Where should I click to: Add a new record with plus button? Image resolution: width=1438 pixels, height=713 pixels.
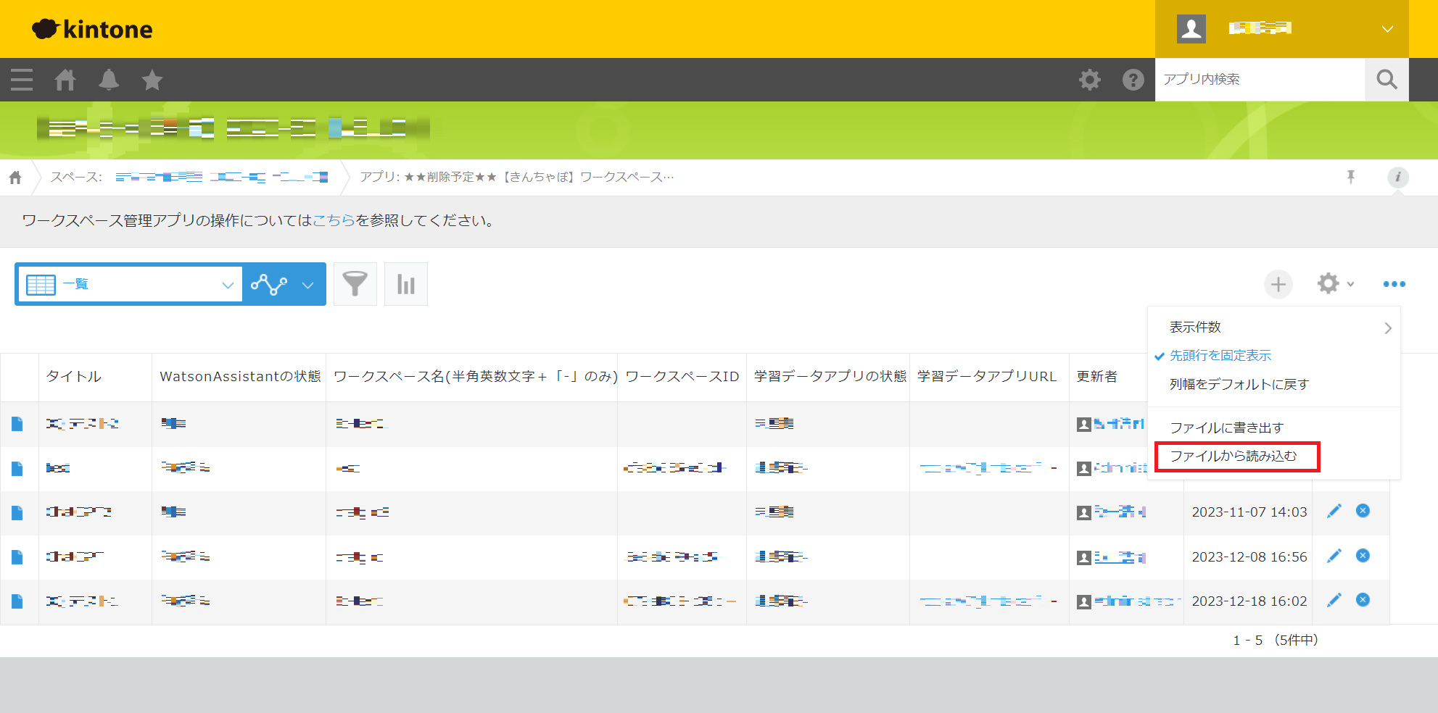tap(1278, 284)
